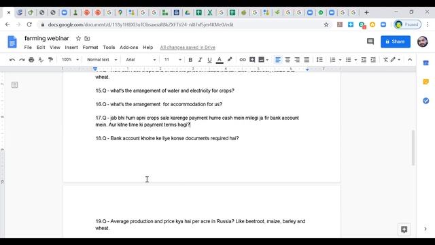Open a new browser tab

366,12
